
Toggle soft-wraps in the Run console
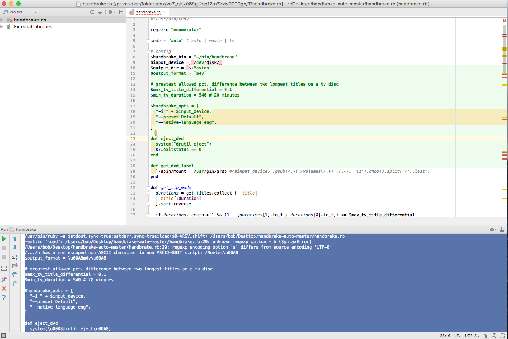(15, 257)
